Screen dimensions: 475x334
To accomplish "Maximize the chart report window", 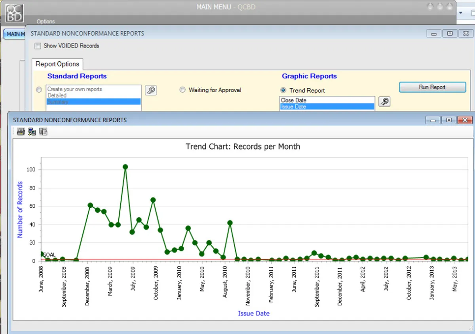I will pyautogui.click(x=448, y=120).
